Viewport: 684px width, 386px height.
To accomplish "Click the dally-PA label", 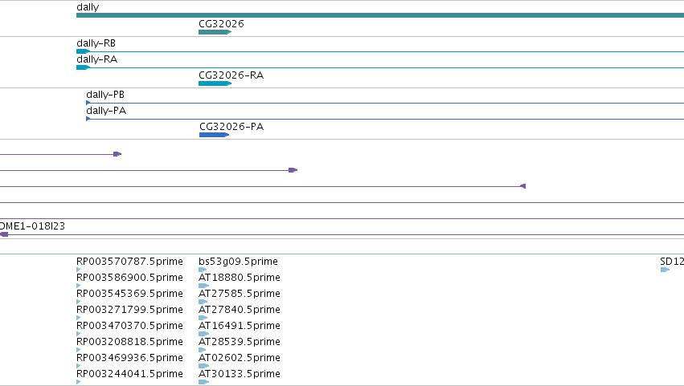I will click(106, 111).
